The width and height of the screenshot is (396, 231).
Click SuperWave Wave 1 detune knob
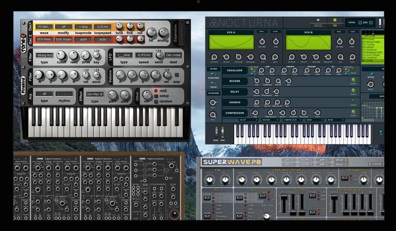click(x=242, y=180)
